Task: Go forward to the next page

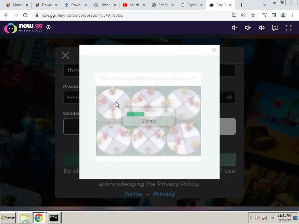Action: point(16,15)
